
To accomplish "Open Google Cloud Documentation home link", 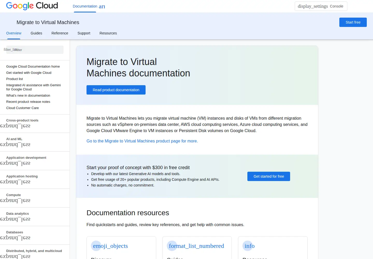I will click(x=33, y=67).
